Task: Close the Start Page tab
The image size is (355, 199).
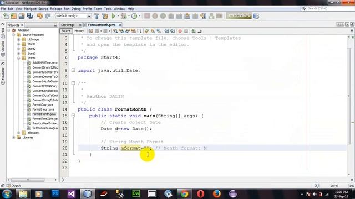Action: pyautogui.click(x=80, y=25)
